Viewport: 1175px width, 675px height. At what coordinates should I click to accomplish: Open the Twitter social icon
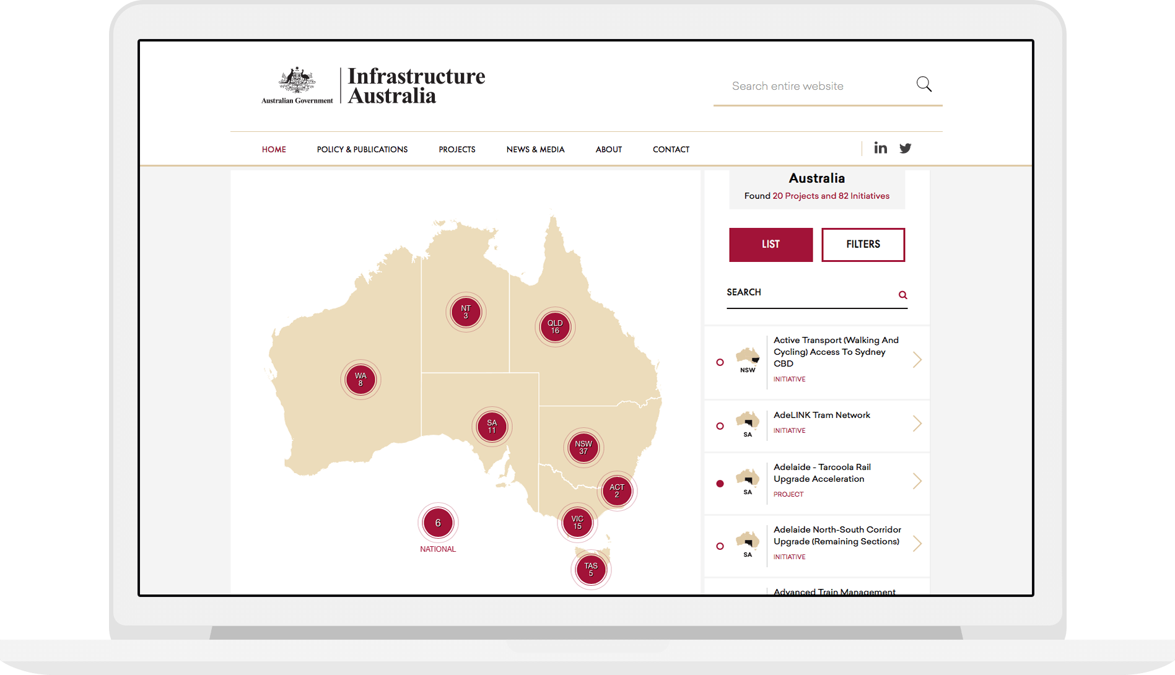pos(905,148)
